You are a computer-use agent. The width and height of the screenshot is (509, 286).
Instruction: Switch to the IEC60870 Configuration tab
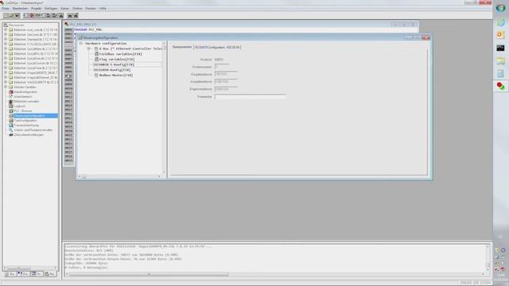pyautogui.click(x=217, y=48)
